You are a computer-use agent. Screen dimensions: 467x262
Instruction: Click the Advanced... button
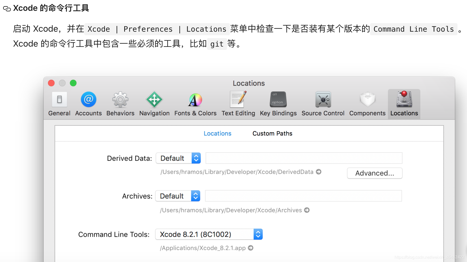coord(375,173)
